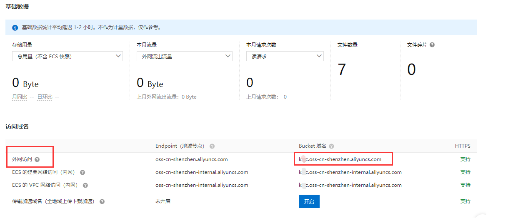Click the info icon in the blue notice banner
The width and height of the screenshot is (528, 218).
tap(15, 27)
